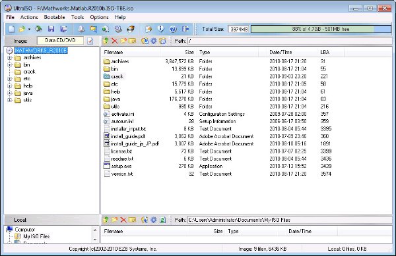Click the local Path field with Documents
The width and height of the screenshot is (396, 256).
coord(290,220)
